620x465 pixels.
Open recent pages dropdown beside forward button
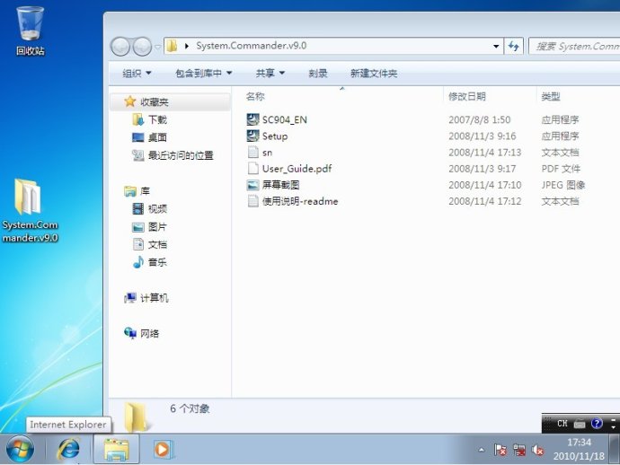click(157, 47)
